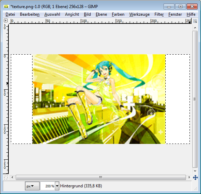
Task: Click the GIMP icon in title bar
Action: click(6, 6)
